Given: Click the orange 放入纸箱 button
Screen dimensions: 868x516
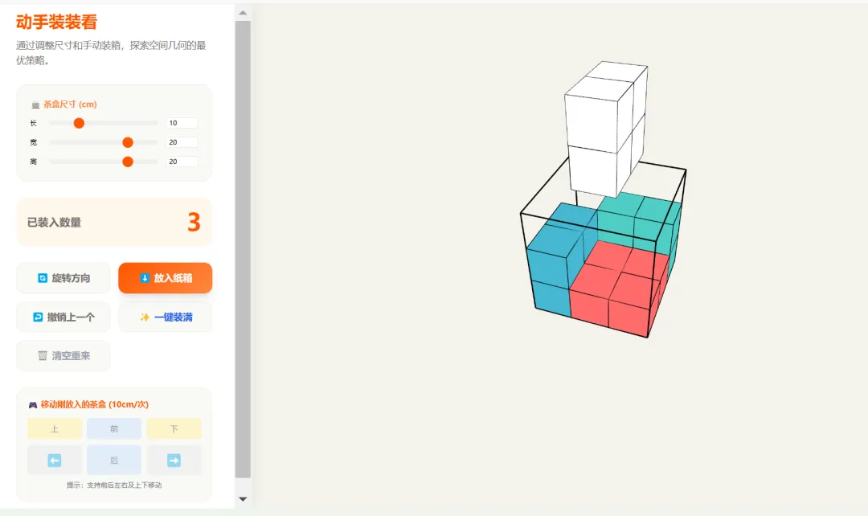Looking at the screenshot, I should click(x=165, y=278).
